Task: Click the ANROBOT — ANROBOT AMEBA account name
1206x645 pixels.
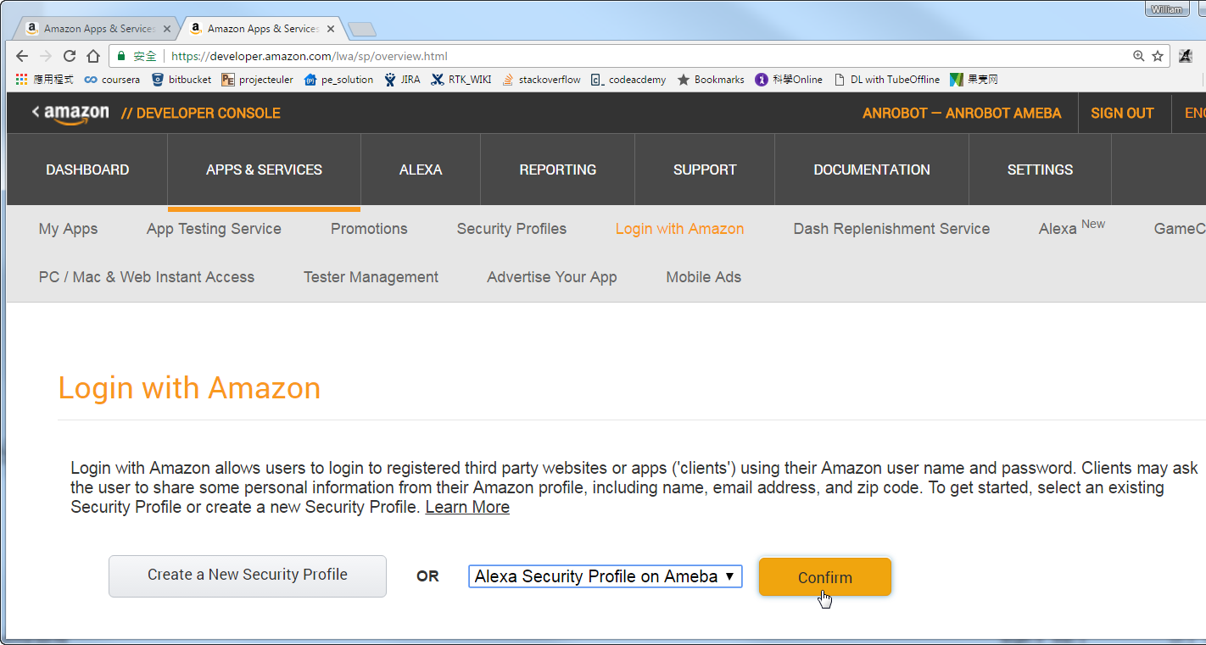Action: [962, 113]
